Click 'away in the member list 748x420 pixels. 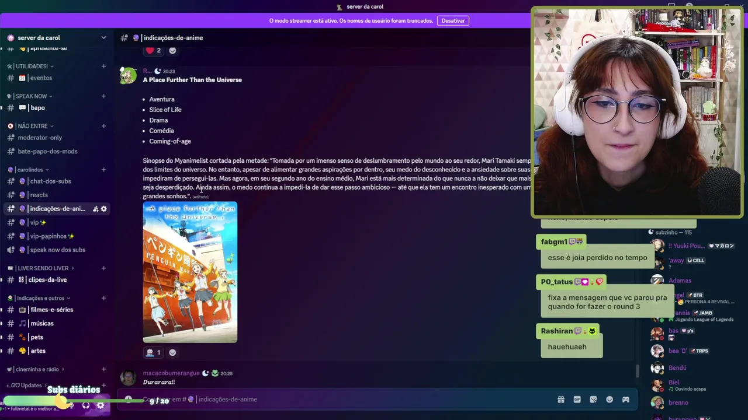(676, 261)
